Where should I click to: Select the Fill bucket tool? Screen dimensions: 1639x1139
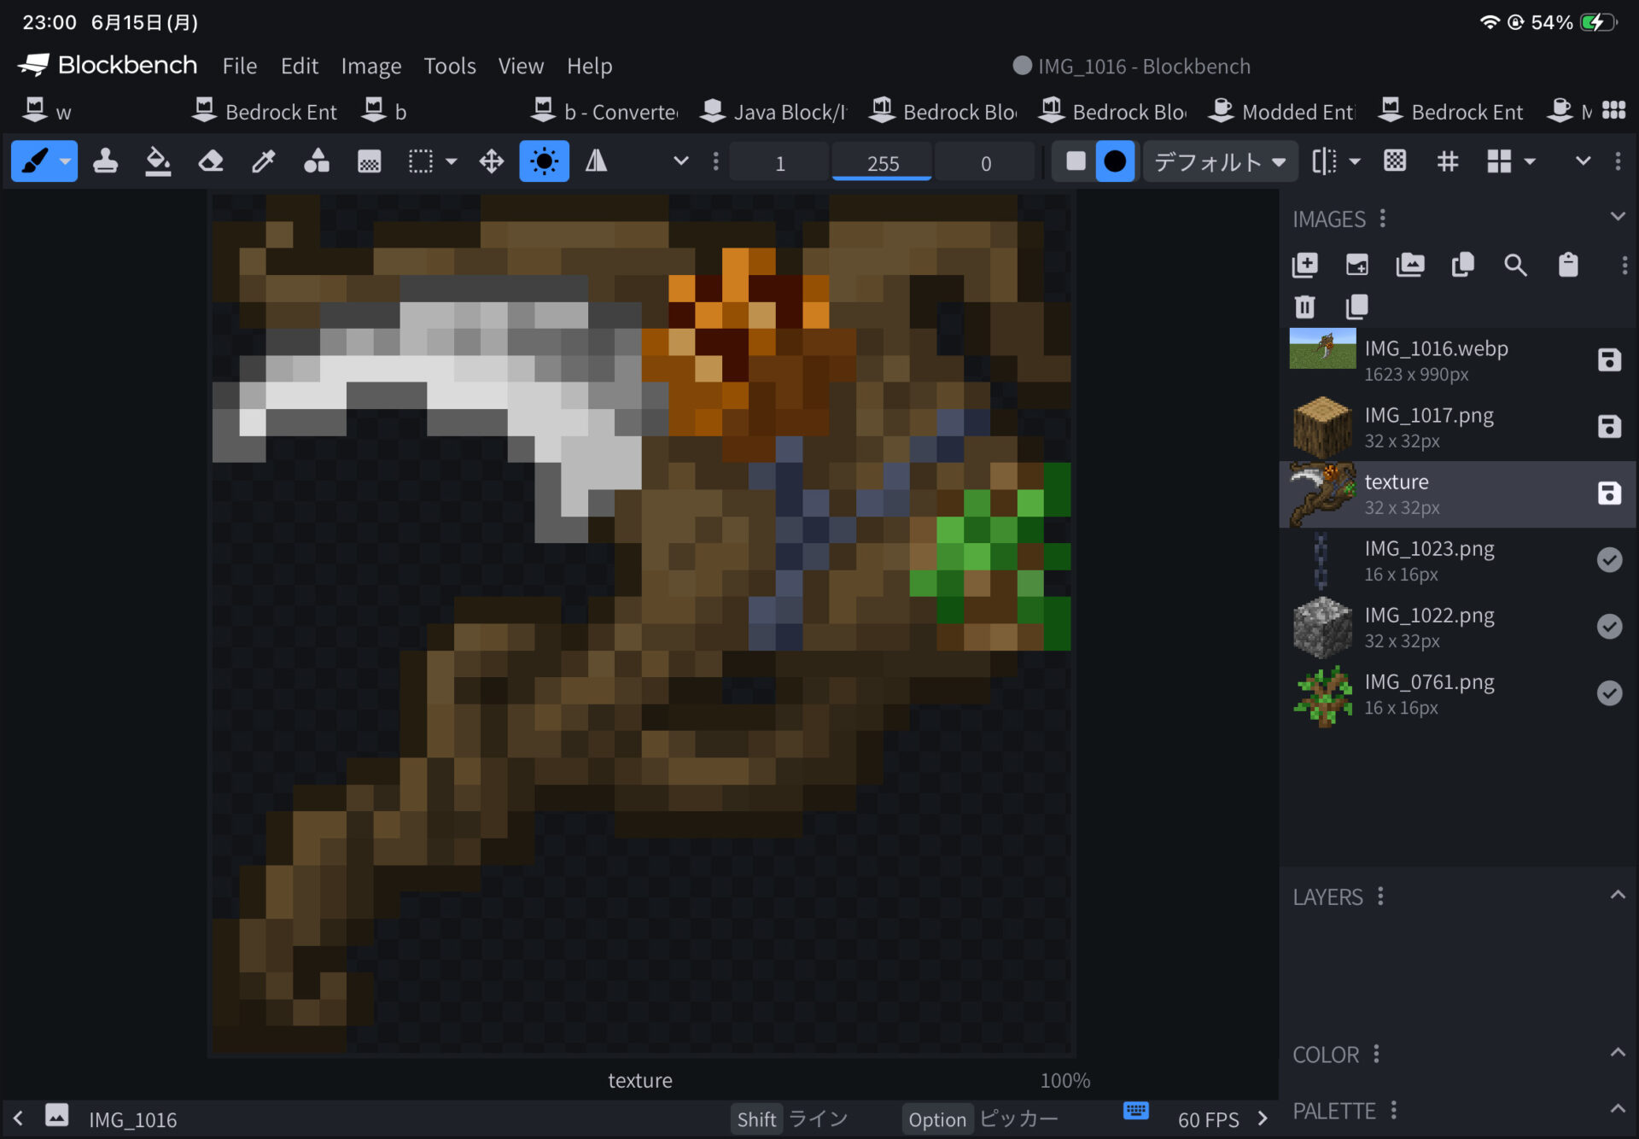click(158, 161)
